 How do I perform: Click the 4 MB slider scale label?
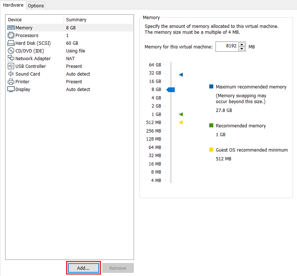coord(156,181)
